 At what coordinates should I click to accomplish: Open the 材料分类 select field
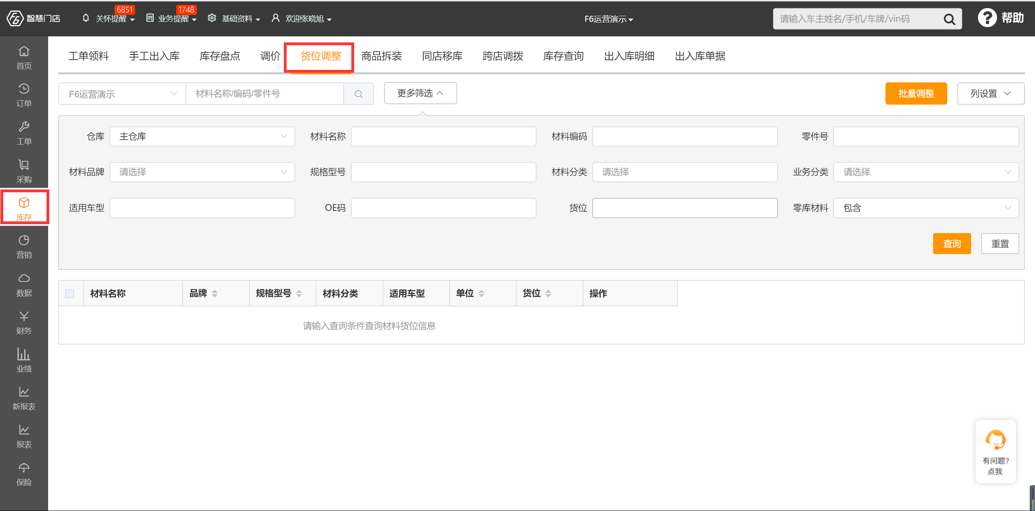coord(685,172)
